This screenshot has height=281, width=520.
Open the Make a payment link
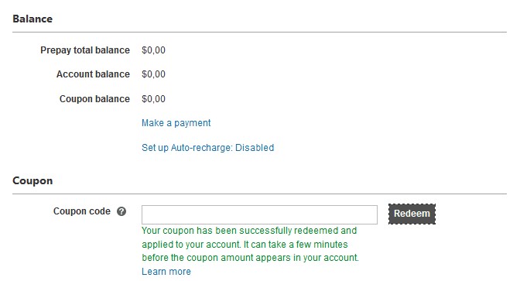point(176,123)
